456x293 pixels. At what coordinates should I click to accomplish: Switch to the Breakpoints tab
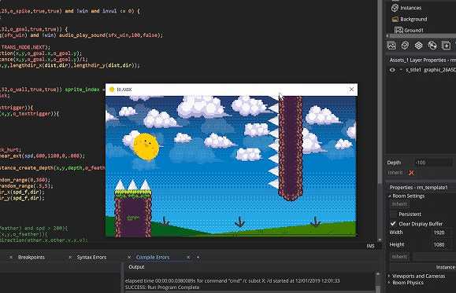point(32,257)
